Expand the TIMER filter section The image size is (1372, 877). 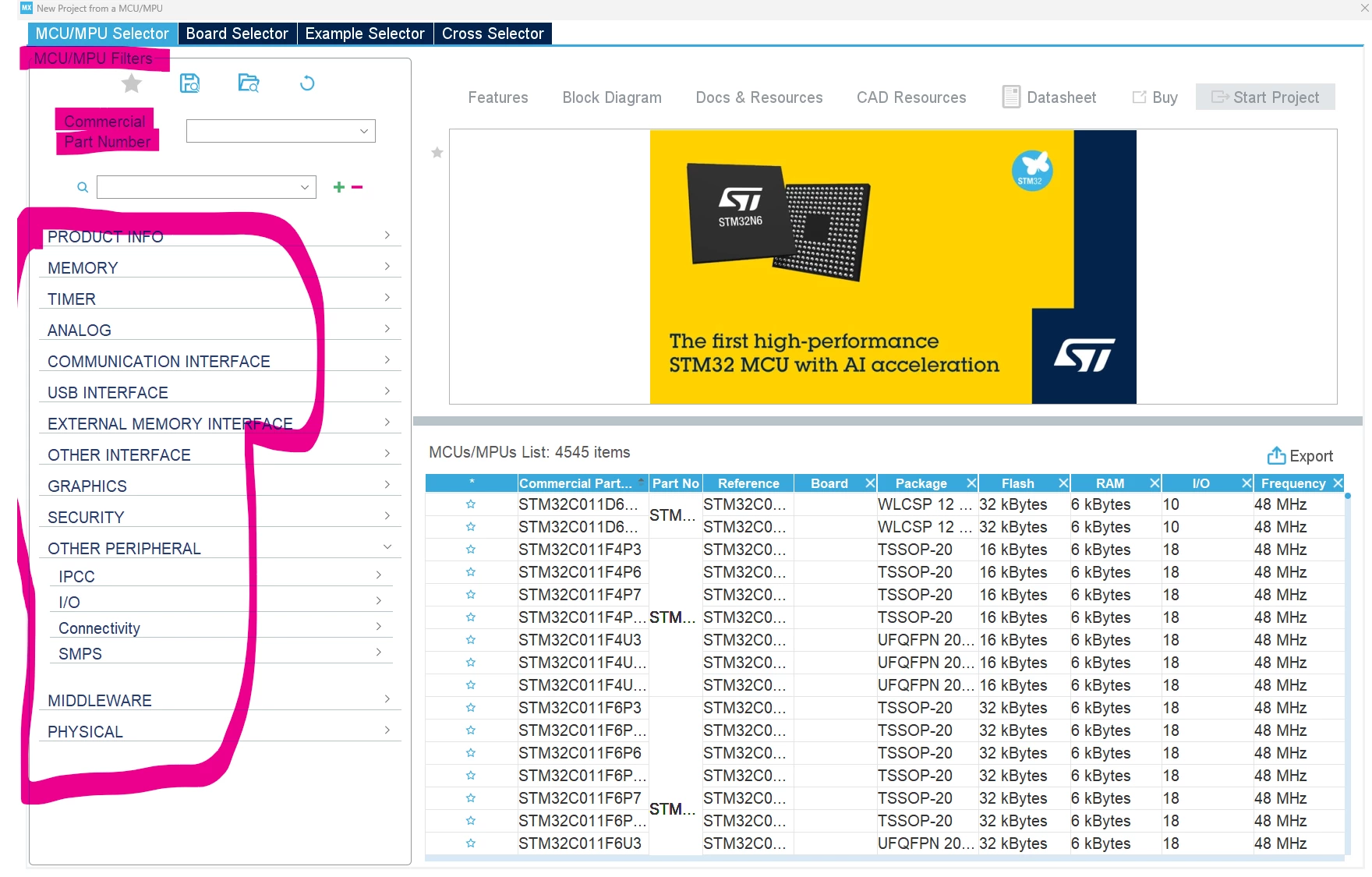tap(221, 299)
